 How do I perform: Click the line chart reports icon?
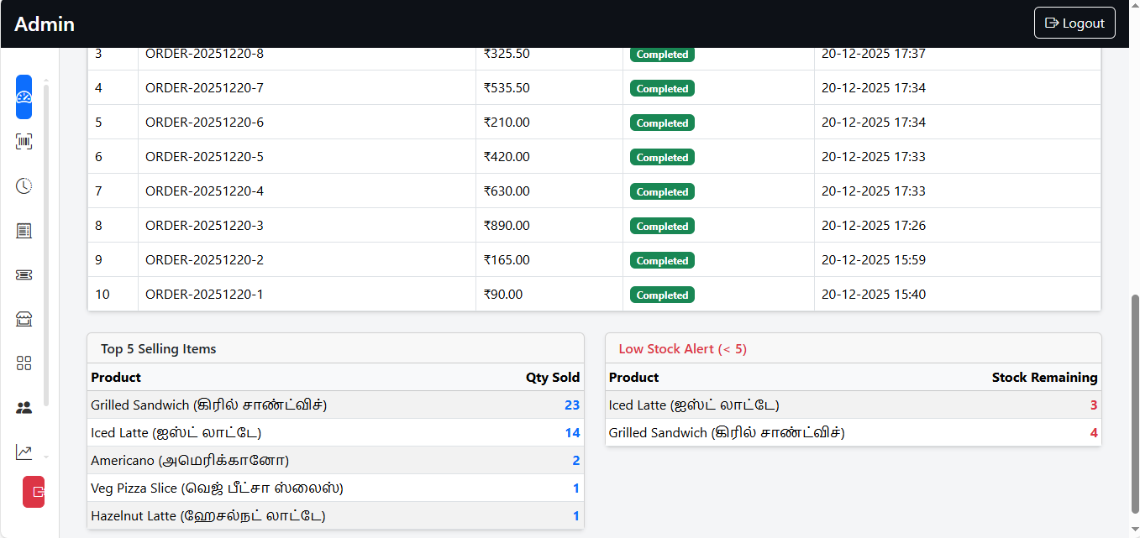point(24,452)
